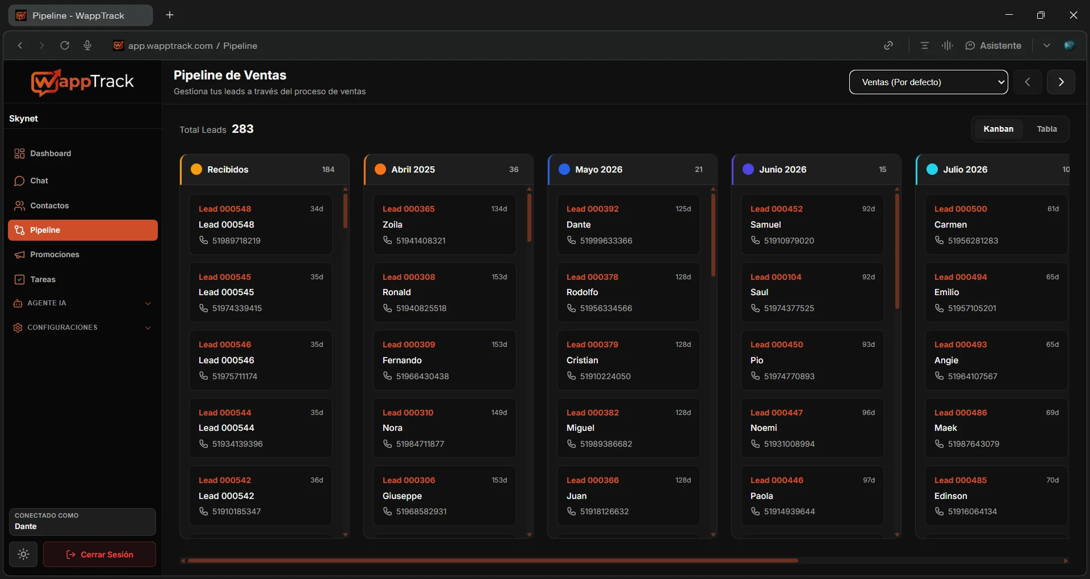Toggle the light/dark theme button
This screenshot has width=1090, height=579.
coord(23,554)
